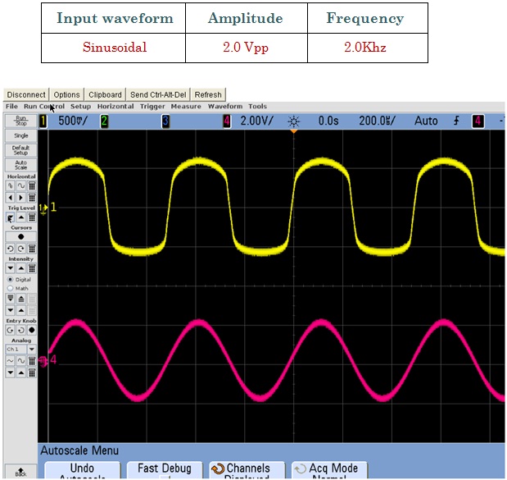Viewport: 507px width, 480px height.
Task: Click the Send Ctrl-Alt-Del button
Action: [158, 95]
